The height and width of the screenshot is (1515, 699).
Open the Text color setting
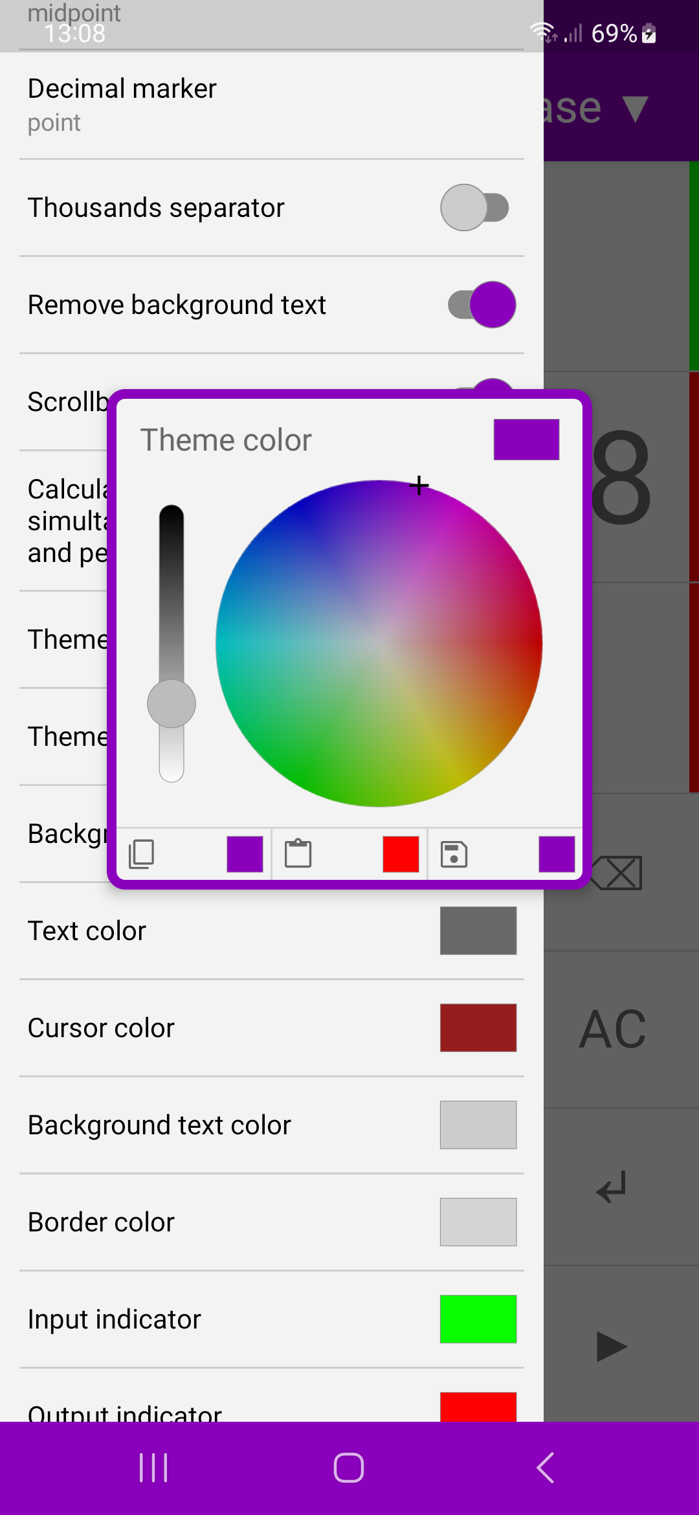pyautogui.click(x=272, y=931)
